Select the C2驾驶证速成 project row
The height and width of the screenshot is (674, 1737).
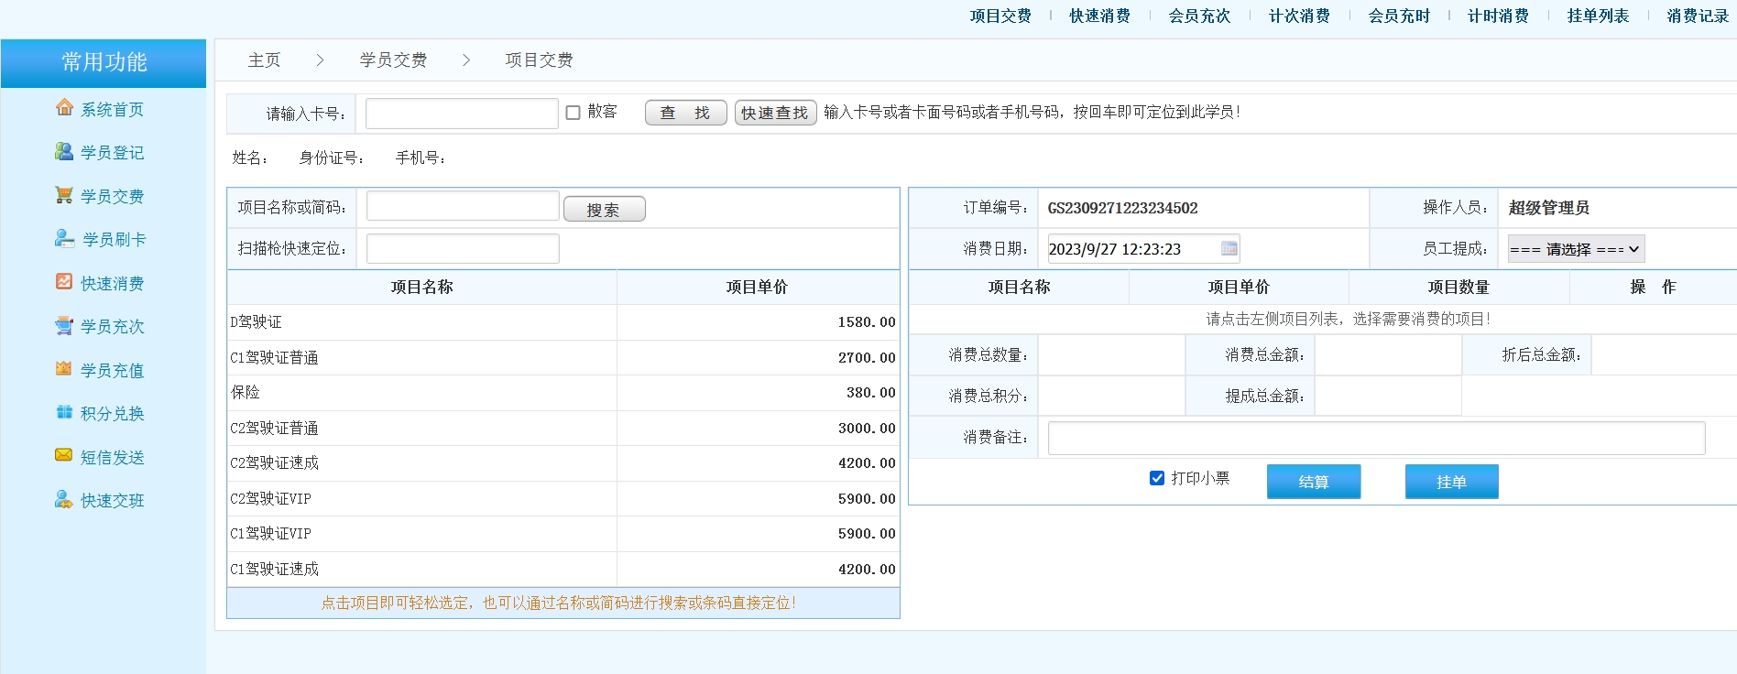point(563,463)
